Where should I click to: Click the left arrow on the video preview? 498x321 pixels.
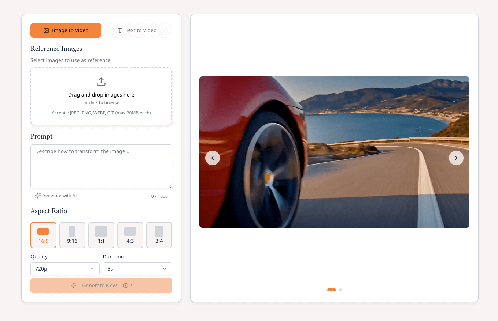pos(213,158)
